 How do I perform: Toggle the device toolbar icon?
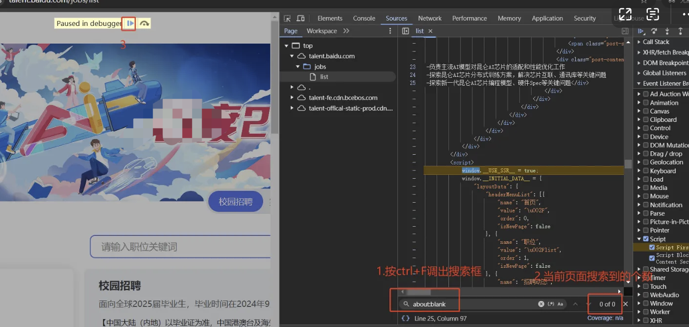click(300, 18)
